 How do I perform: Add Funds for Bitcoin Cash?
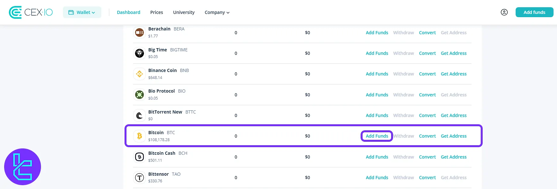377,157
